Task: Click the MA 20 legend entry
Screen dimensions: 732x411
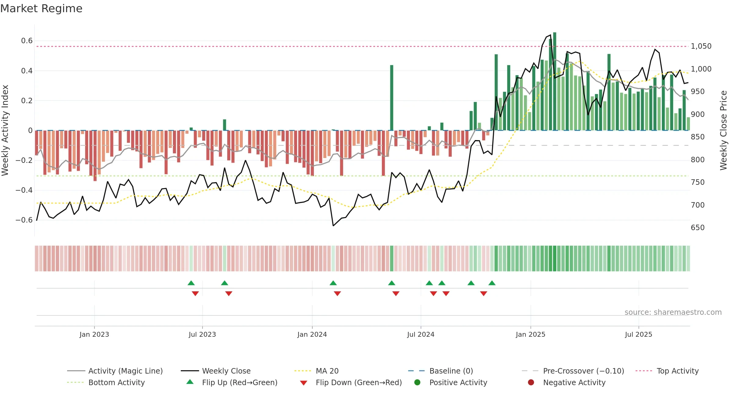Action: (x=316, y=371)
